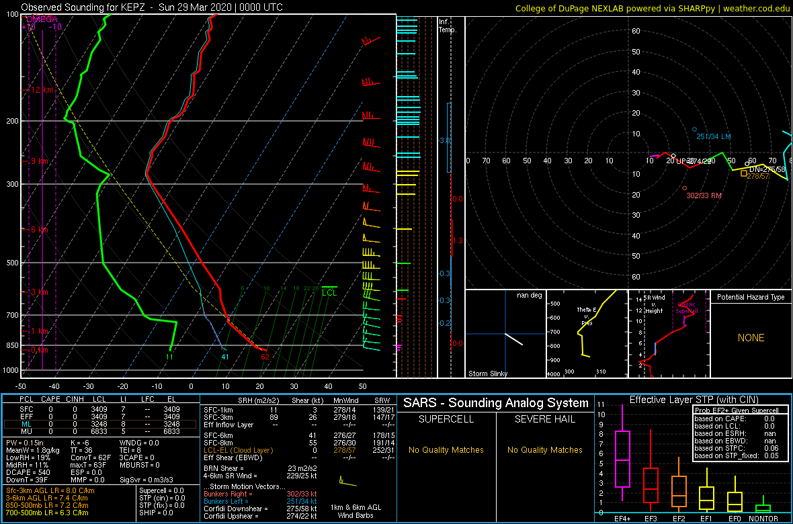This screenshot has width=793, height=524.
Task: Click the hazard type 'NONE' text
Action: point(751,338)
